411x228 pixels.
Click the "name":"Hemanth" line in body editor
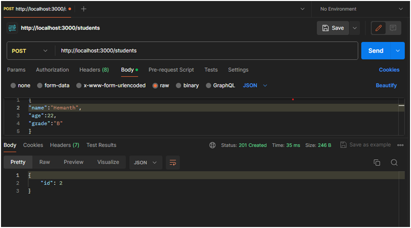click(x=55, y=107)
